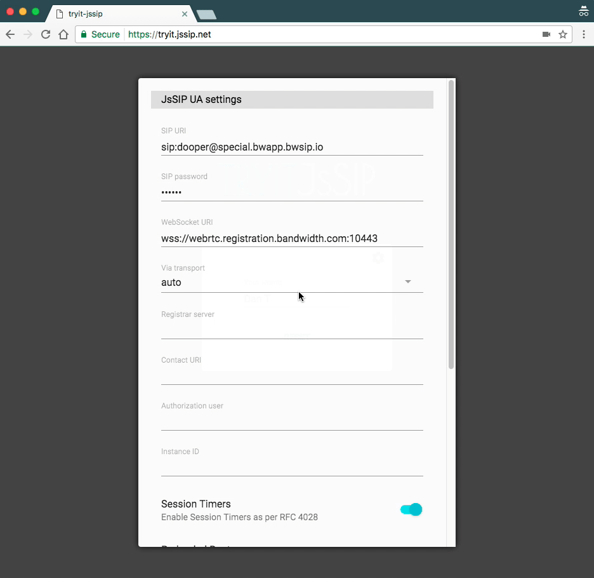Click the incognito icon at top right

[584, 11]
